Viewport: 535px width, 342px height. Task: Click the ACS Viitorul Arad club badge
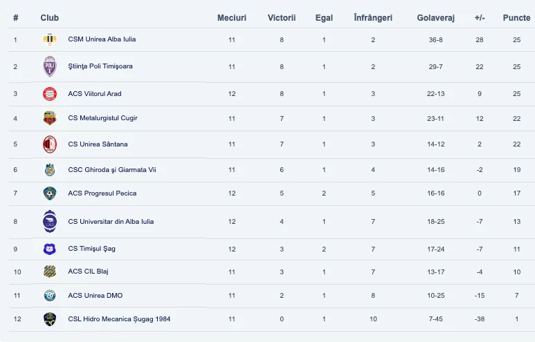click(49, 94)
